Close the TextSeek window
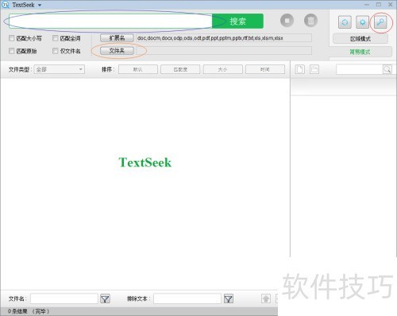 (391, 5)
